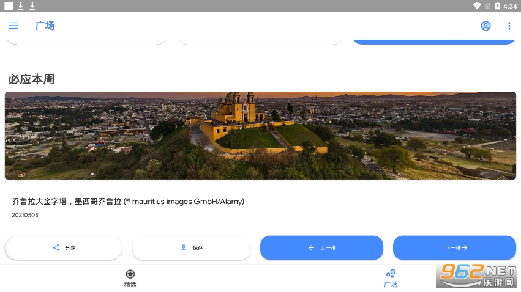Click the 乔鲁拉大金字塔 image caption text
This screenshot has height=292, width=521.
[x=128, y=201]
